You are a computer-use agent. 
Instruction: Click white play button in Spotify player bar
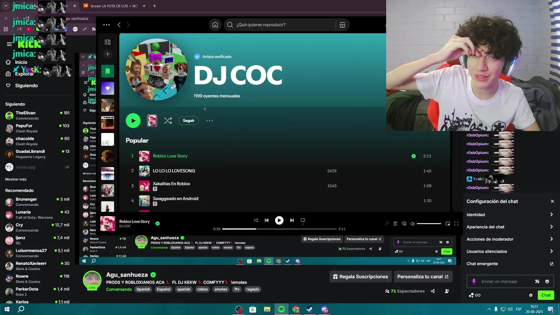(279, 220)
